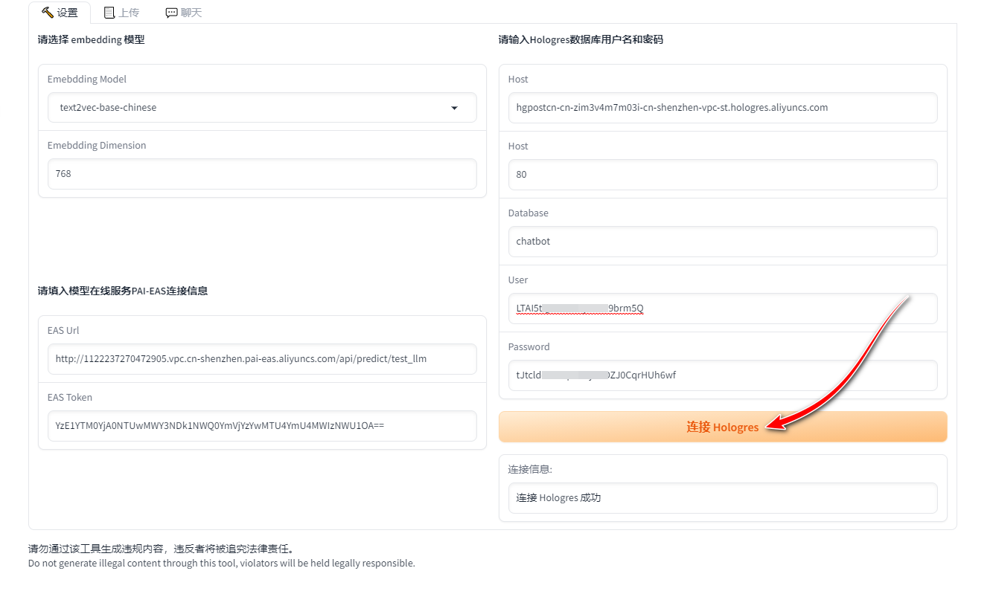This screenshot has width=993, height=594.
Task: Click the 请勿通过该工具生成违规内容 notice
Action: point(161,549)
